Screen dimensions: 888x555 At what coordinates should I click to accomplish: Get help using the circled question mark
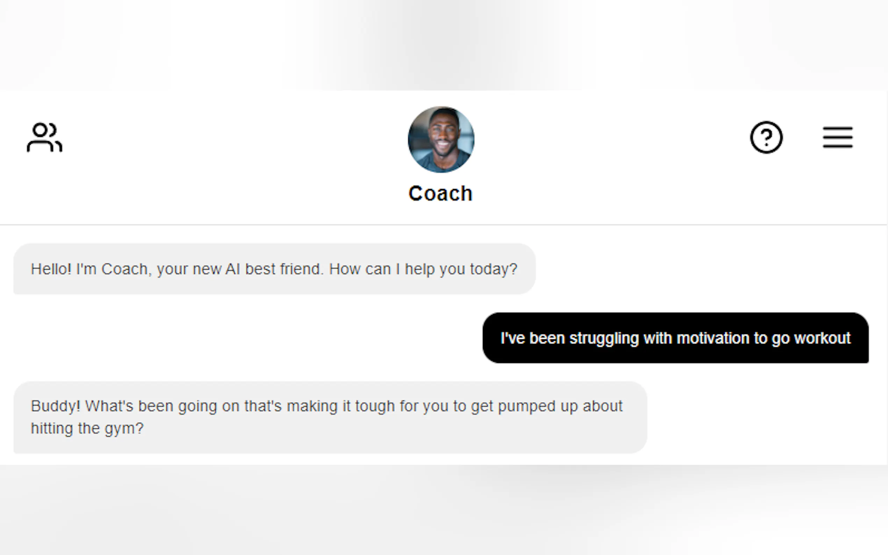(x=766, y=137)
